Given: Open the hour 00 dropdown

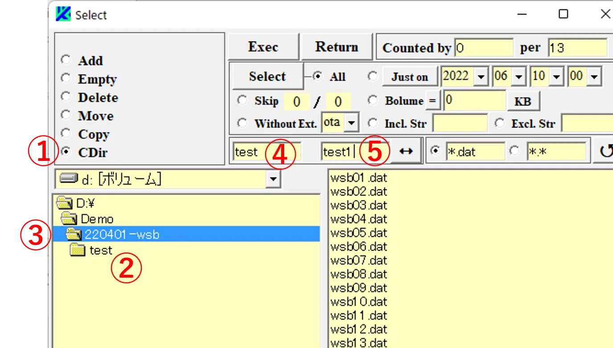Looking at the screenshot, I should (594, 77).
